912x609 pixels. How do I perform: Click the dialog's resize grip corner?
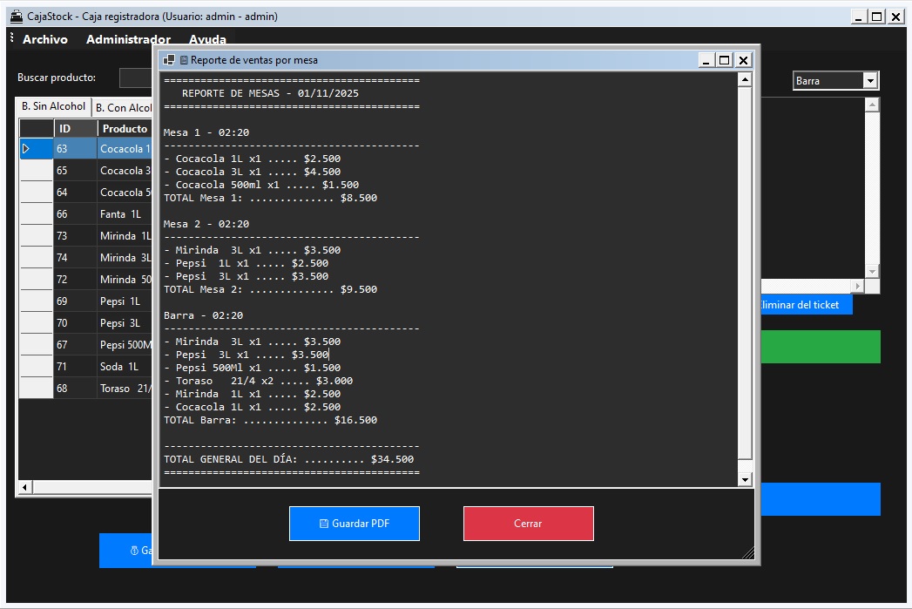click(x=748, y=552)
